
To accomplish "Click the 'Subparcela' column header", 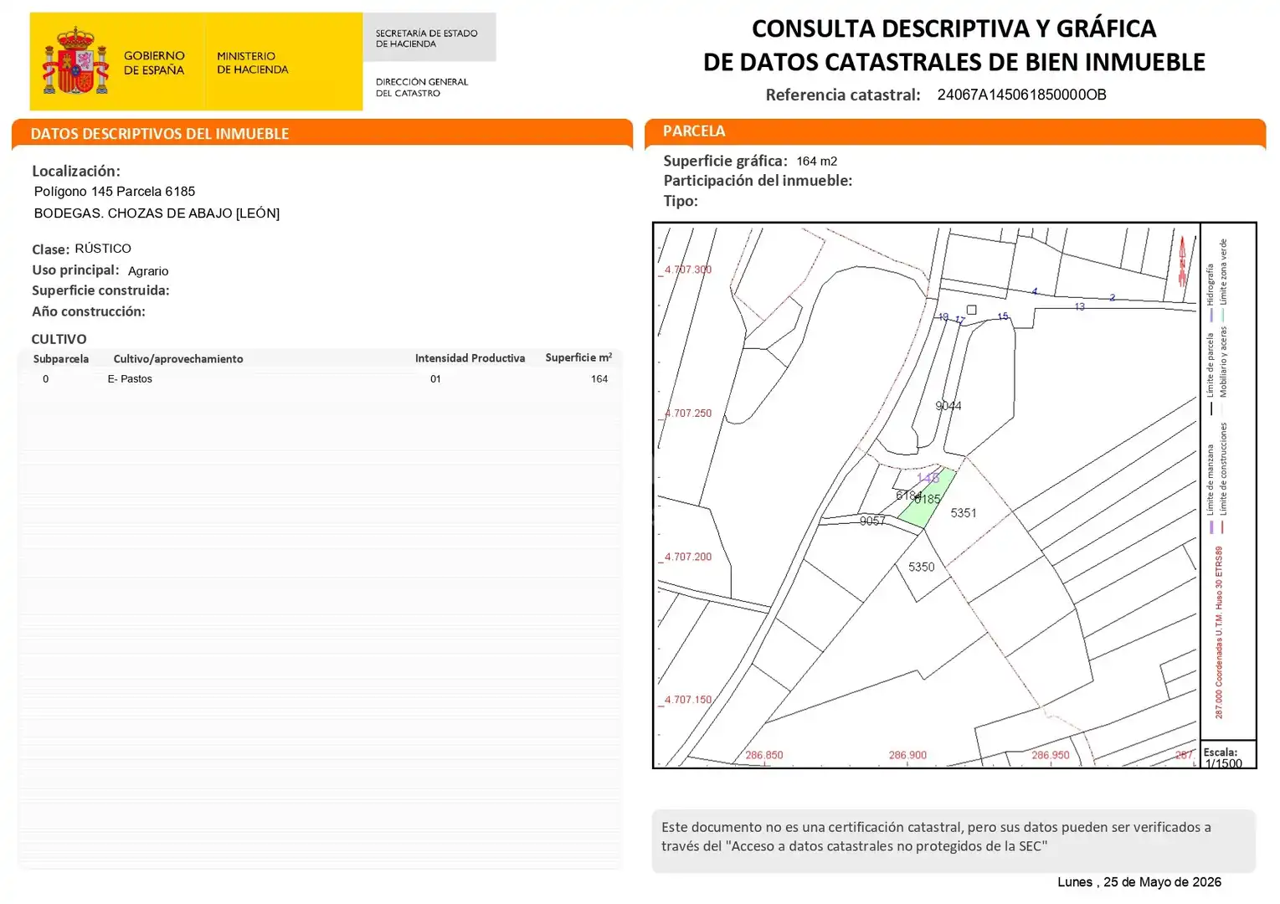I will tap(61, 359).
